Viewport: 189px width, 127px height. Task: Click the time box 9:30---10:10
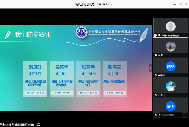tap(115, 93)
